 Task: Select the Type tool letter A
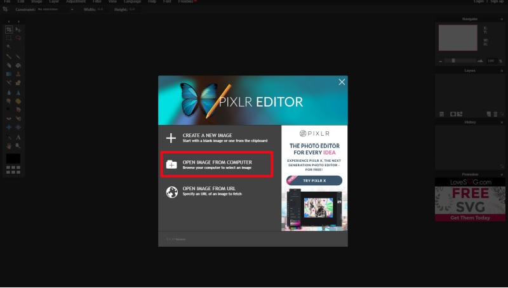(18, 138)
